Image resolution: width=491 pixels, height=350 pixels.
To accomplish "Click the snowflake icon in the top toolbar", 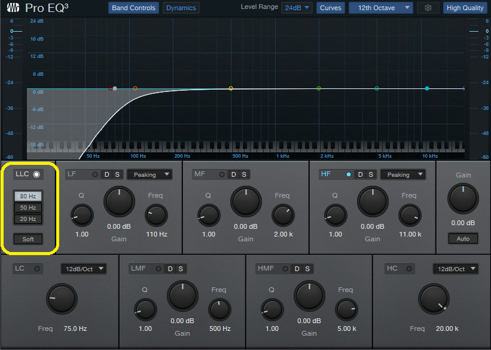I will tap(427, 8).
